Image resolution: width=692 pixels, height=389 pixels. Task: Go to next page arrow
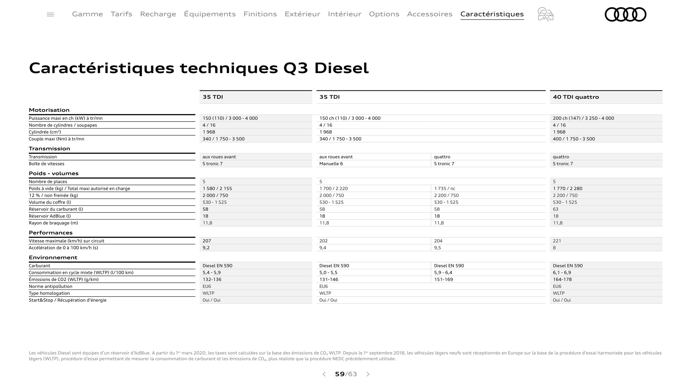coord(368,374)
